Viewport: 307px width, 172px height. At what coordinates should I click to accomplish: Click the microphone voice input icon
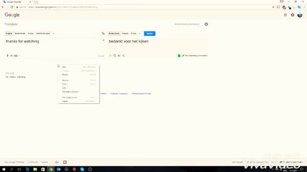click(8, 56)
